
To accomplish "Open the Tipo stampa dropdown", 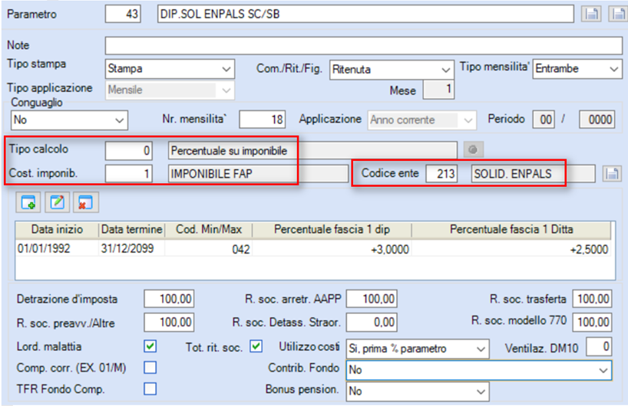I will (170, 69).
